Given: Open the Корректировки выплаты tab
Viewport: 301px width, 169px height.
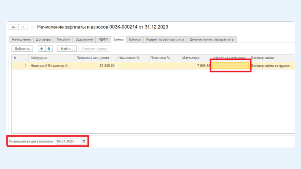Looking at the screenshot, I should point(165,40).
